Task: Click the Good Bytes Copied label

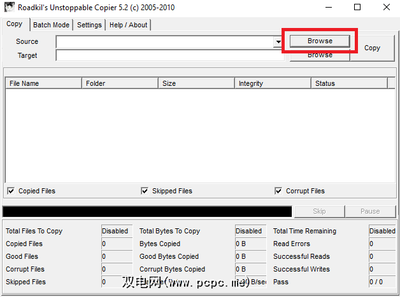Action: click(169, 256)
